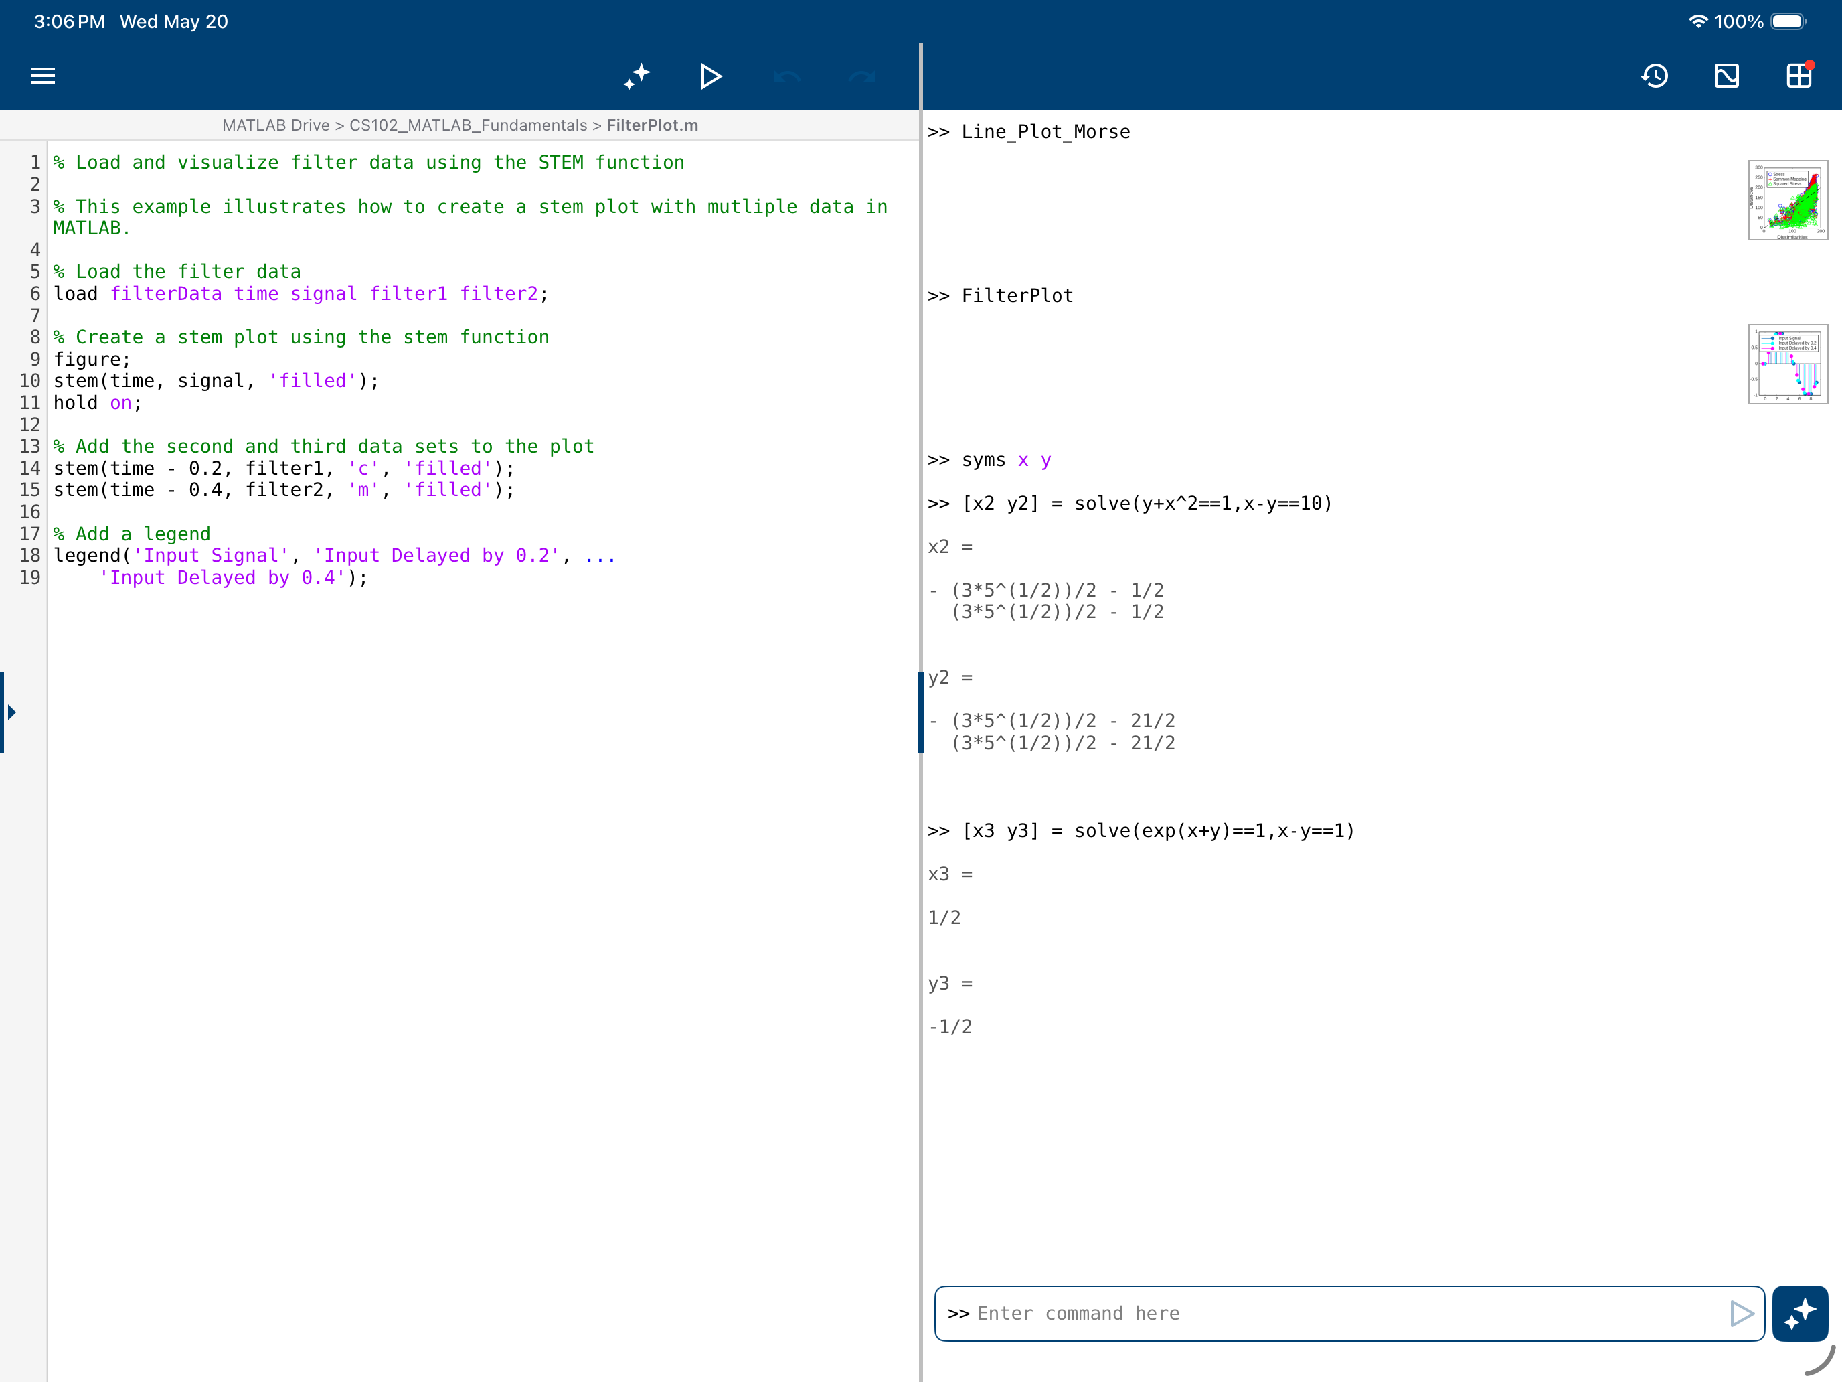Click the y3 result value -1/2
This screenshot has height=1382, width=1842.
[950, 1026]
